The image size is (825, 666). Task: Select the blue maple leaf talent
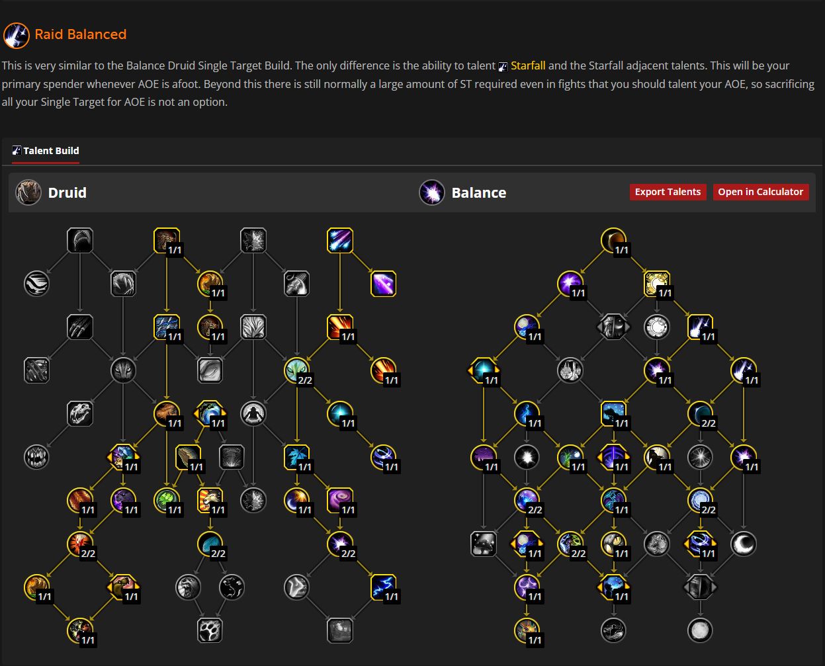tap(296, 457)
